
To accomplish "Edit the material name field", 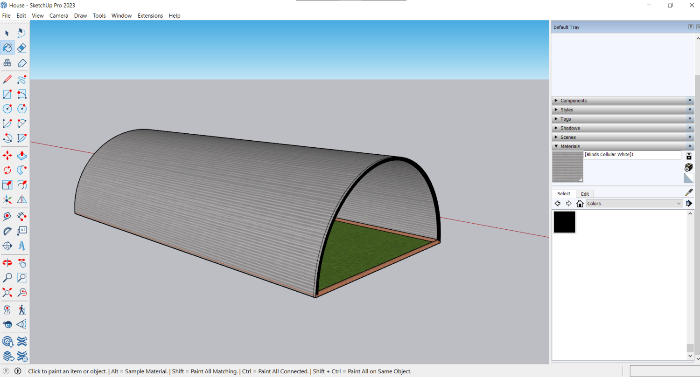I will pyautogui.click(x=632, y=155).
